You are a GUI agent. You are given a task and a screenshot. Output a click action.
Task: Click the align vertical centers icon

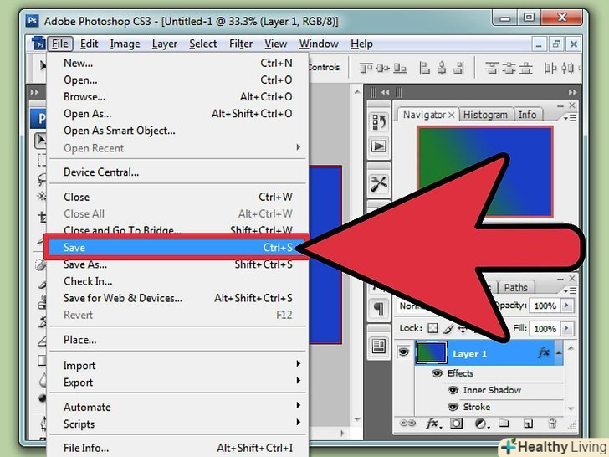click(x=383, y=69)
